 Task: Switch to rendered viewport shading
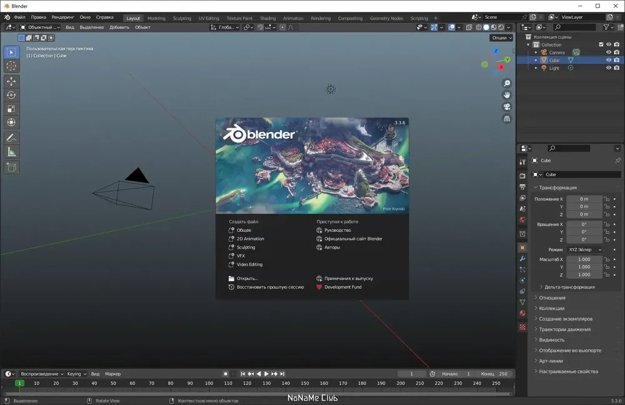(501, 27)
